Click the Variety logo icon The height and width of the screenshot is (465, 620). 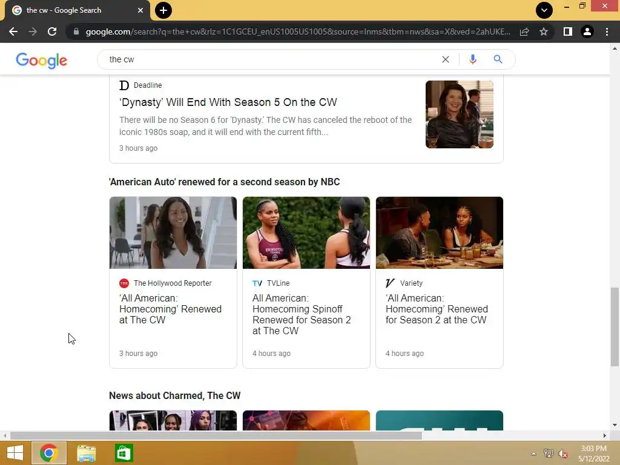point(391,283)
